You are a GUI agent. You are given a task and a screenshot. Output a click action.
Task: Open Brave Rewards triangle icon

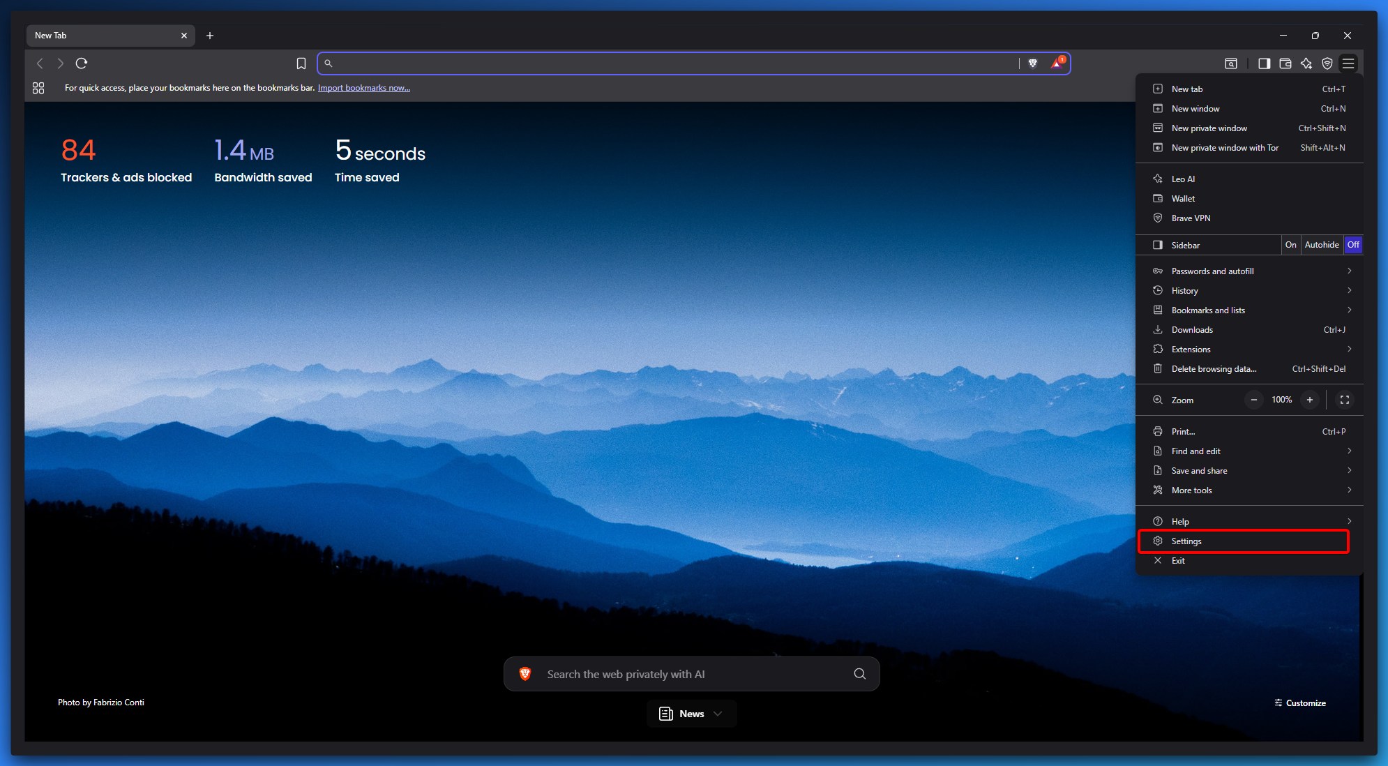pyautogui.click(x=1057, y=63)
